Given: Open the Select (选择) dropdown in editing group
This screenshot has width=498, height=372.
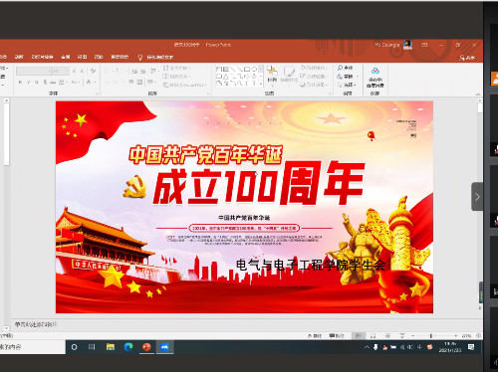Looking at the screenshot, I should [347, 85].
